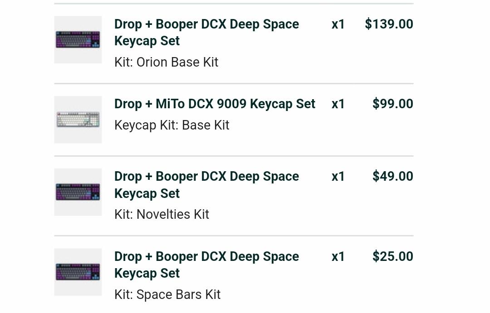The image size is (490, 313).
Task: Open the Novelties Kit keyboard thumbnail
Action: point(78,192)
